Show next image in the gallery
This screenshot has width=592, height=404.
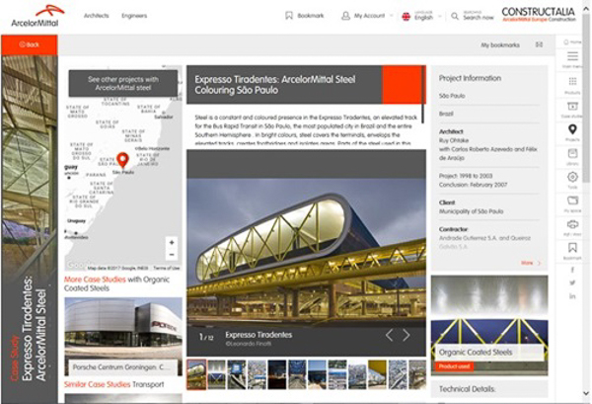point(406,335)
